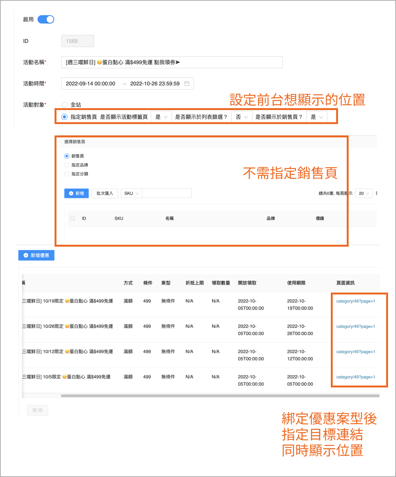Toggle the 啟用 switch off
Screen dimensions: 396x477
click(x=46, y=19)
